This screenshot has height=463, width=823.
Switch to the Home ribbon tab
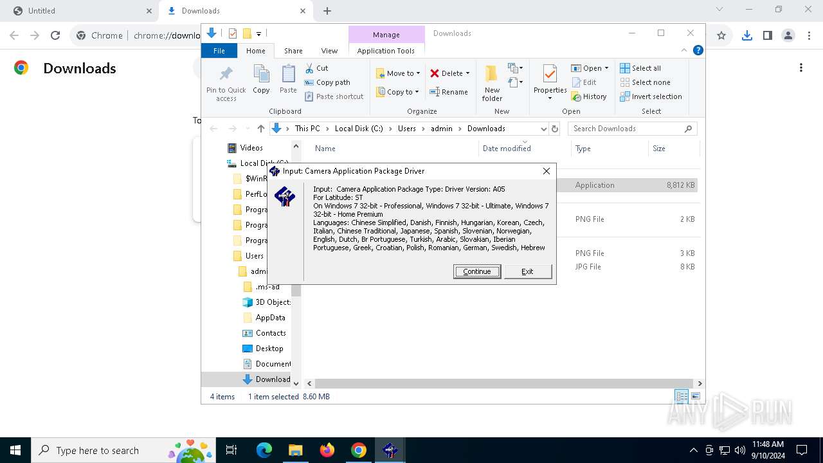[x=255, y=51]
